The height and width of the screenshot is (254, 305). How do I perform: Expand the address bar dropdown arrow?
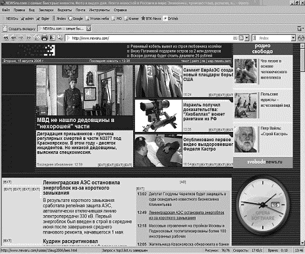(x=246, y=38)
